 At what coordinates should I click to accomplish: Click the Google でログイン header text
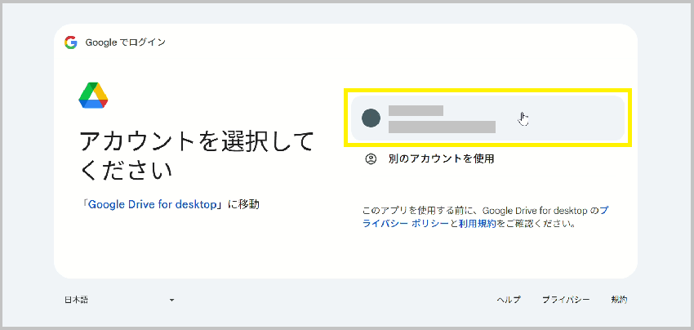pyautogui.click(x=125, y=42)
